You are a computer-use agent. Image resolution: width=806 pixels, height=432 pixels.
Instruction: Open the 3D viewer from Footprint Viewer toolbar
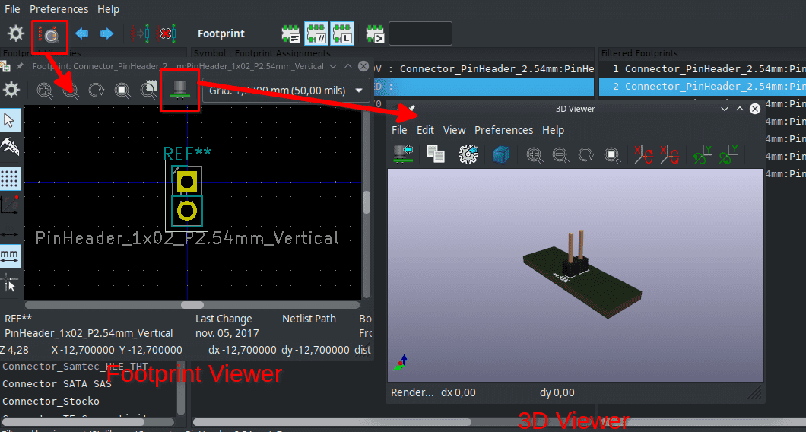click(180, 90)
